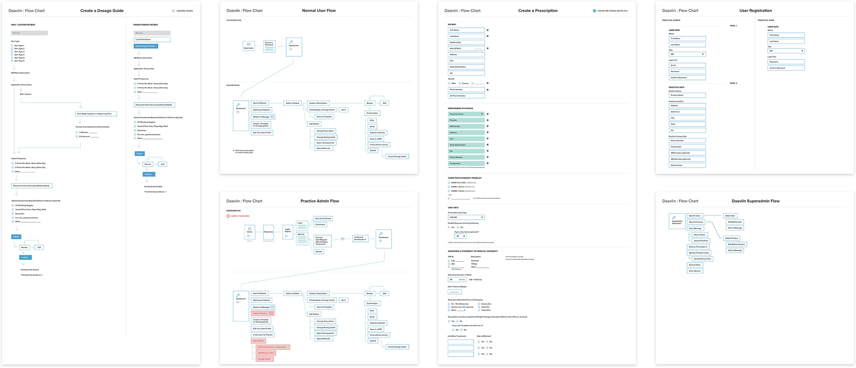Click Denied box in Practice Admin Flow
Screen dimensions: 856x368
pyautogui.click(x=319, y=252)
